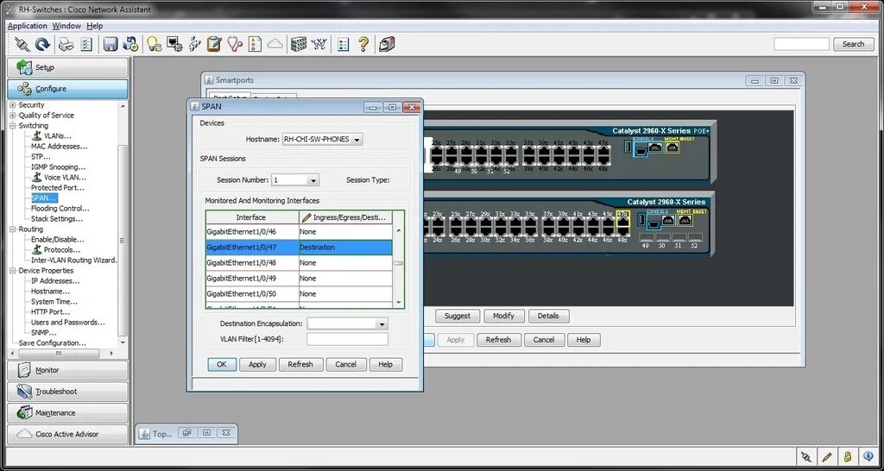Click the Topology View toolbar icon
Viewport: 884px width, 471px height.
[319, 44]
